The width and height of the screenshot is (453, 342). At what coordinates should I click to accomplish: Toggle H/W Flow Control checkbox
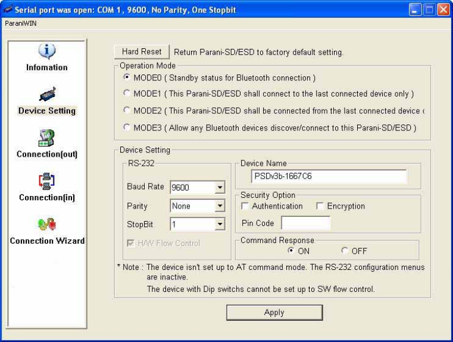pos(130,243)
